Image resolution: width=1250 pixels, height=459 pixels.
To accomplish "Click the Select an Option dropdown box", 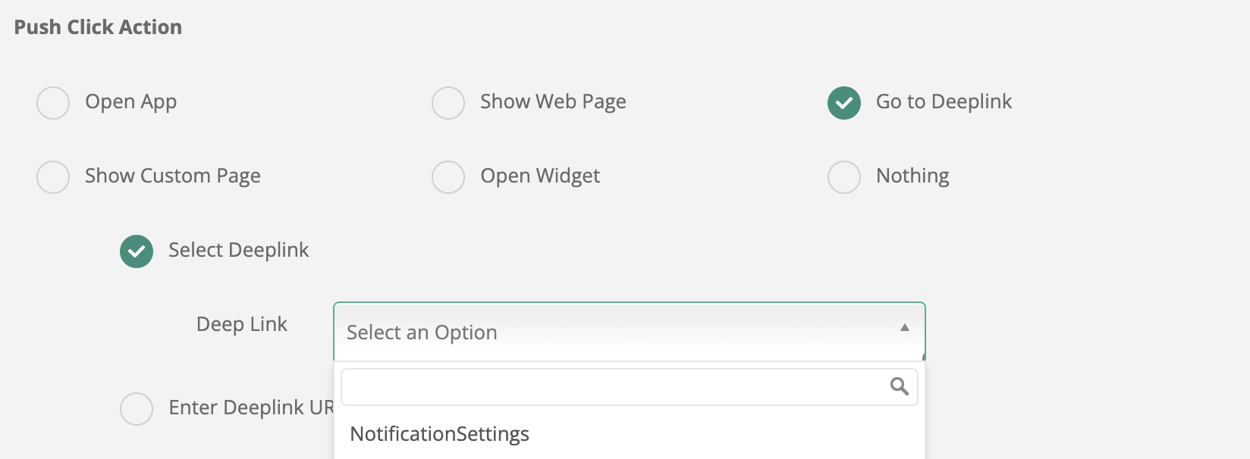I will (607, 332).
